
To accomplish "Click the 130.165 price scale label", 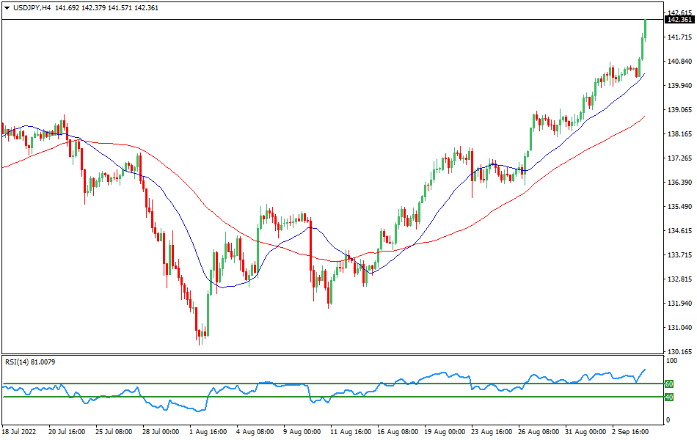I will (679, 352).
